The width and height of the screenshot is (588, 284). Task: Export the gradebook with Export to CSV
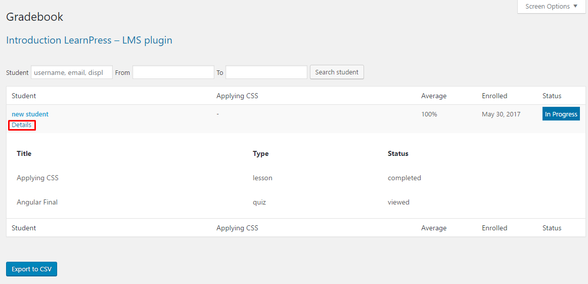pyautogui.click(x=31, y=269)
